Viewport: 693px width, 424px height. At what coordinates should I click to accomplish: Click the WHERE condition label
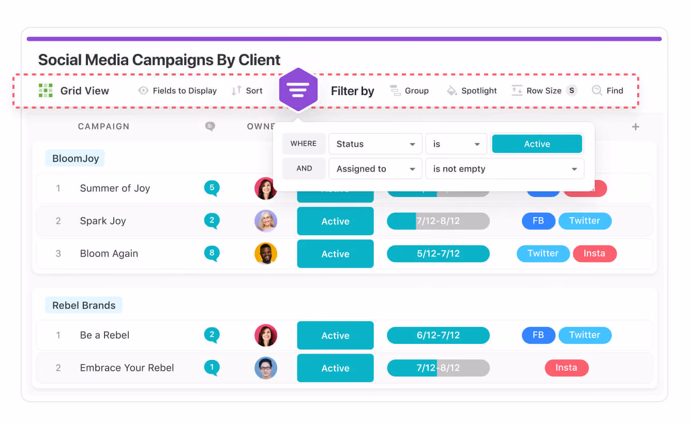click(x=304, y=144)
